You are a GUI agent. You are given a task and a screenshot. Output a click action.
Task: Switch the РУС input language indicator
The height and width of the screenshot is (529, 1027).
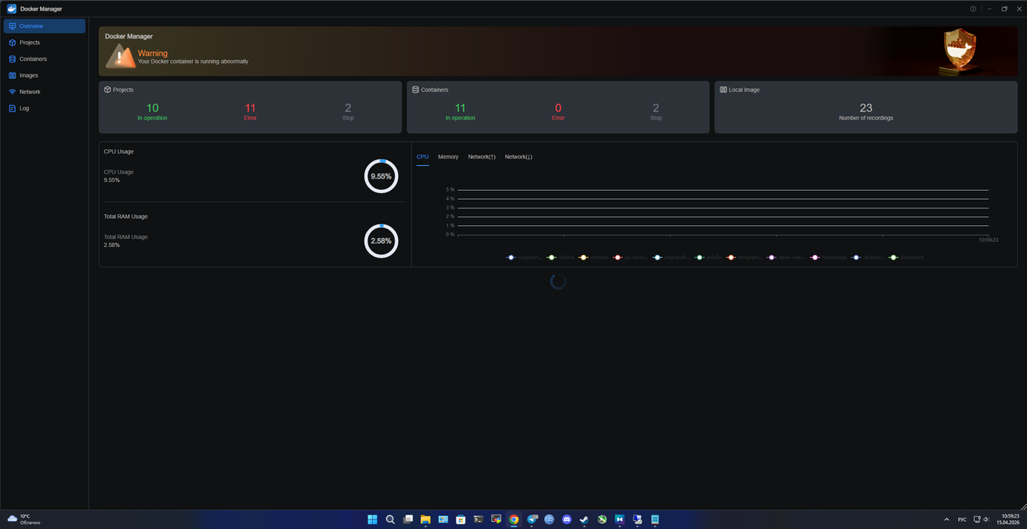click(x=962, y=519)
